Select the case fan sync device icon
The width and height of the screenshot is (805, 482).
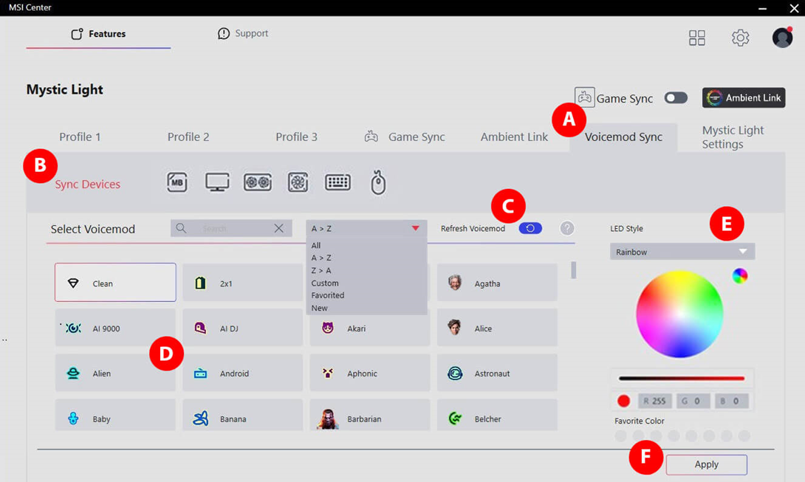(x=298, y=182)
